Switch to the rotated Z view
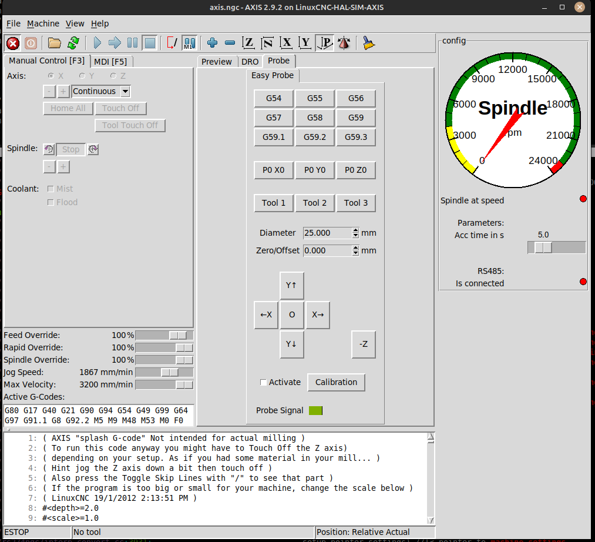The height and width of the screenshot is (542, 595). point(267,43)
